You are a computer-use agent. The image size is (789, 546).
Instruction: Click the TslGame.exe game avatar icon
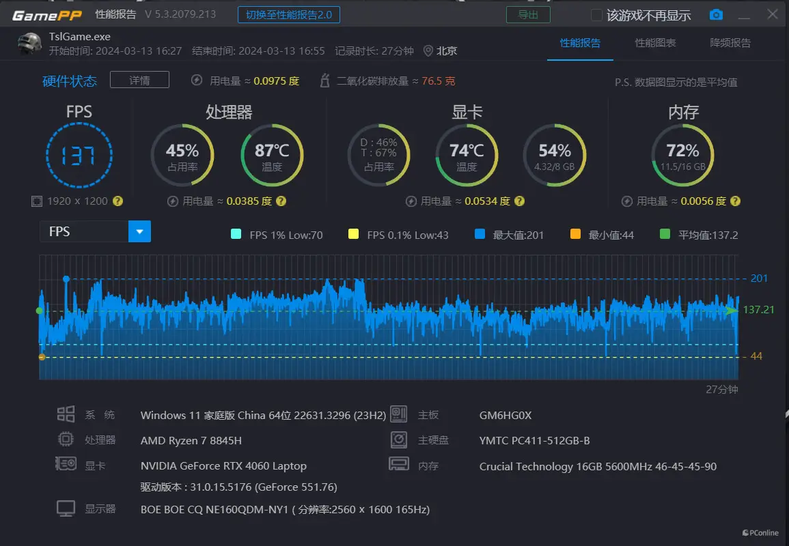click(x=29, y=44)
